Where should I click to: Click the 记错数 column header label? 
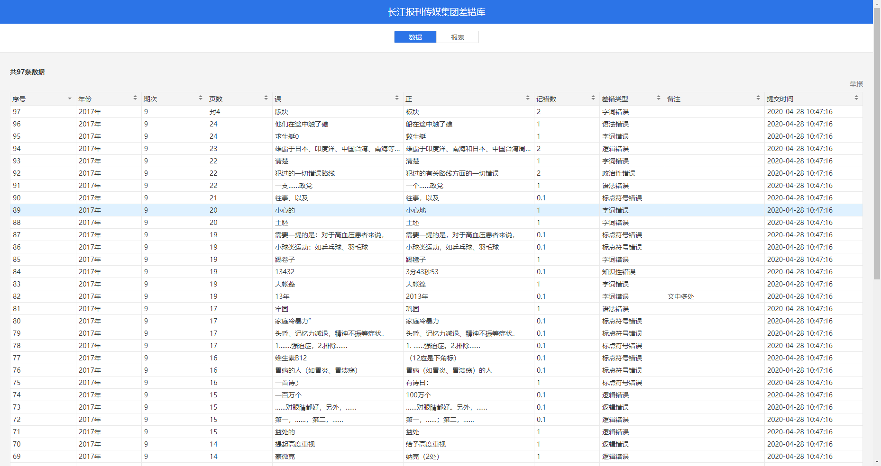pyautogui.click(x=546, y=99)
